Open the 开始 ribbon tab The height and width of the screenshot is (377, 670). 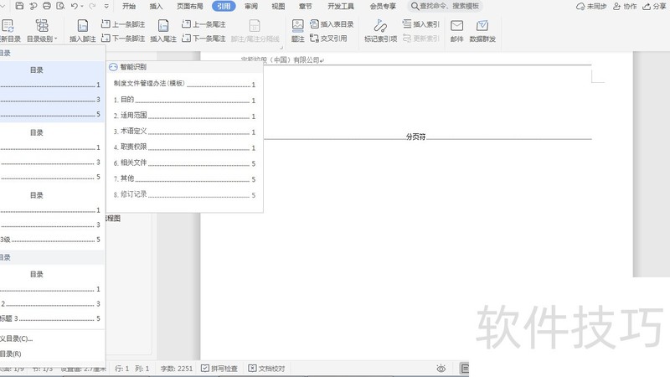[129, 6]
